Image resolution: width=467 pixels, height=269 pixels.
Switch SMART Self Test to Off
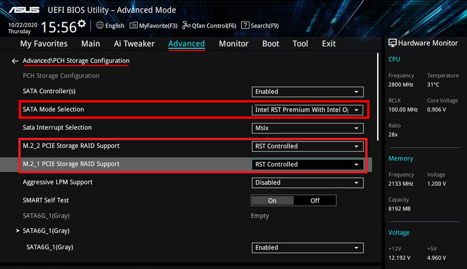pos(315,201)
